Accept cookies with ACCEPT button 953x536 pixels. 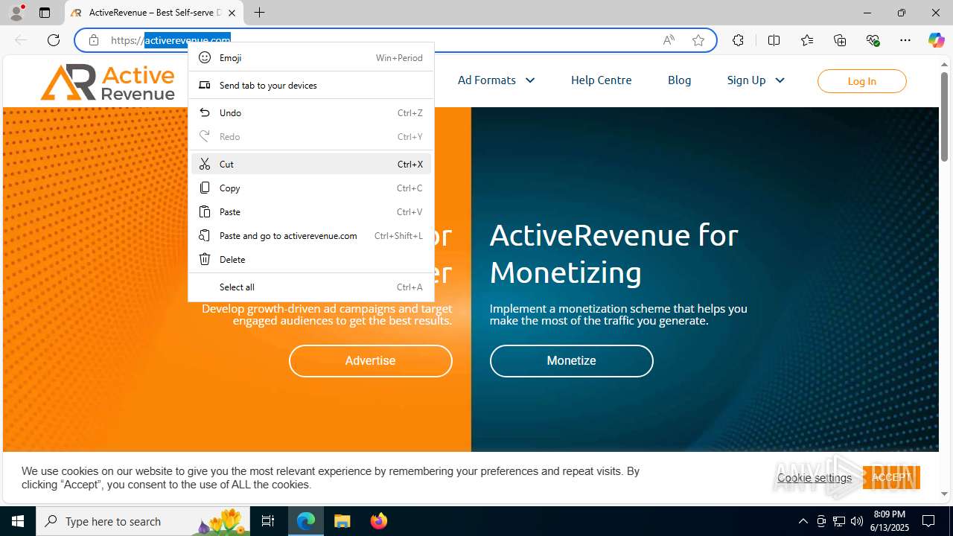tap(891, 477)
